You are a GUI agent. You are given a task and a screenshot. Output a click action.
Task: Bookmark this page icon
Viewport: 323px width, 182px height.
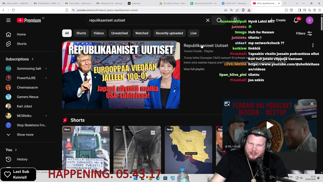point(67,10)
